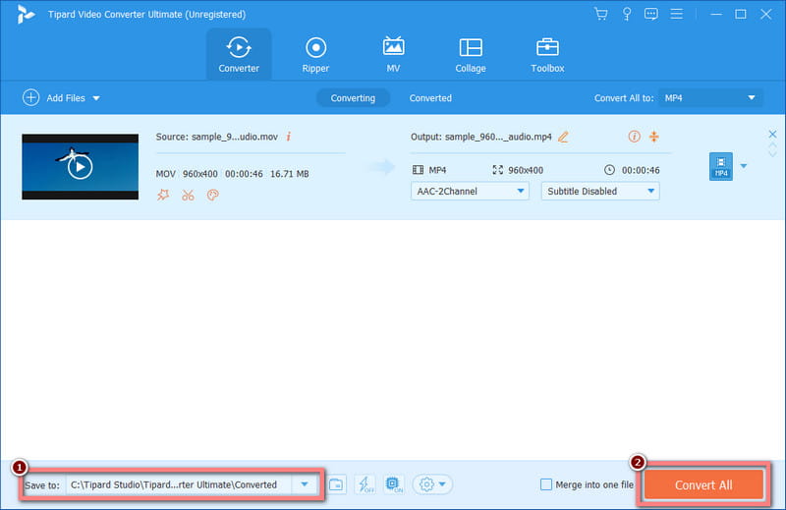Switch to the Ripper tab
The height and width of the screenshot is (510, 786).
(x=315, y=54)
